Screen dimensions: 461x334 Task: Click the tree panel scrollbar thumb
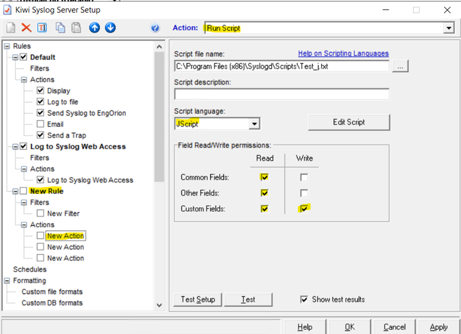(159, 117)
